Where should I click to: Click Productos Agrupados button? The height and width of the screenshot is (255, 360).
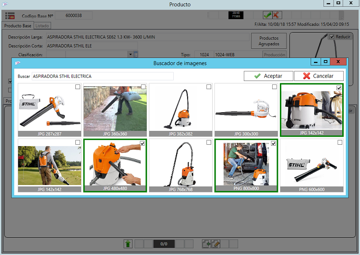pyautogui.click(x=269, y=41)
